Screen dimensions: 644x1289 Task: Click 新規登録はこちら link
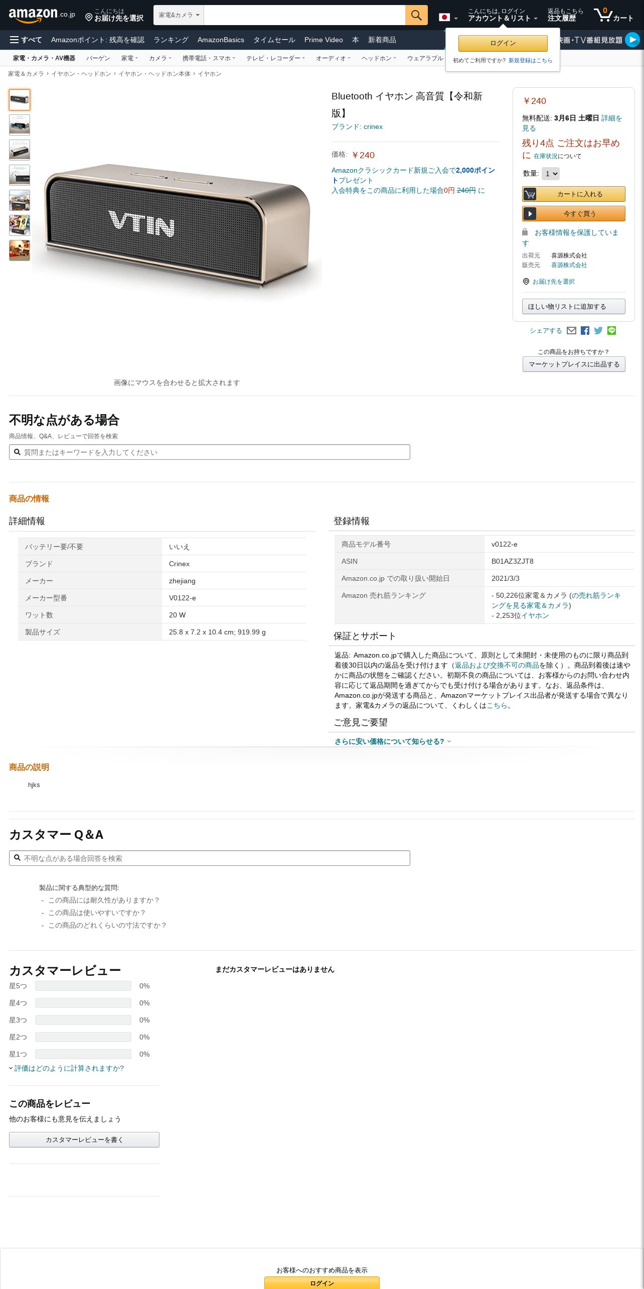point(530,60)
